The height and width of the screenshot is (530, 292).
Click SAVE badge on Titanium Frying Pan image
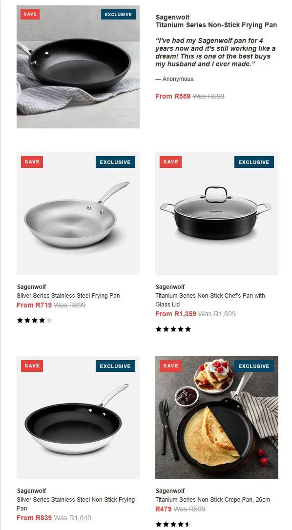[30, 14]
